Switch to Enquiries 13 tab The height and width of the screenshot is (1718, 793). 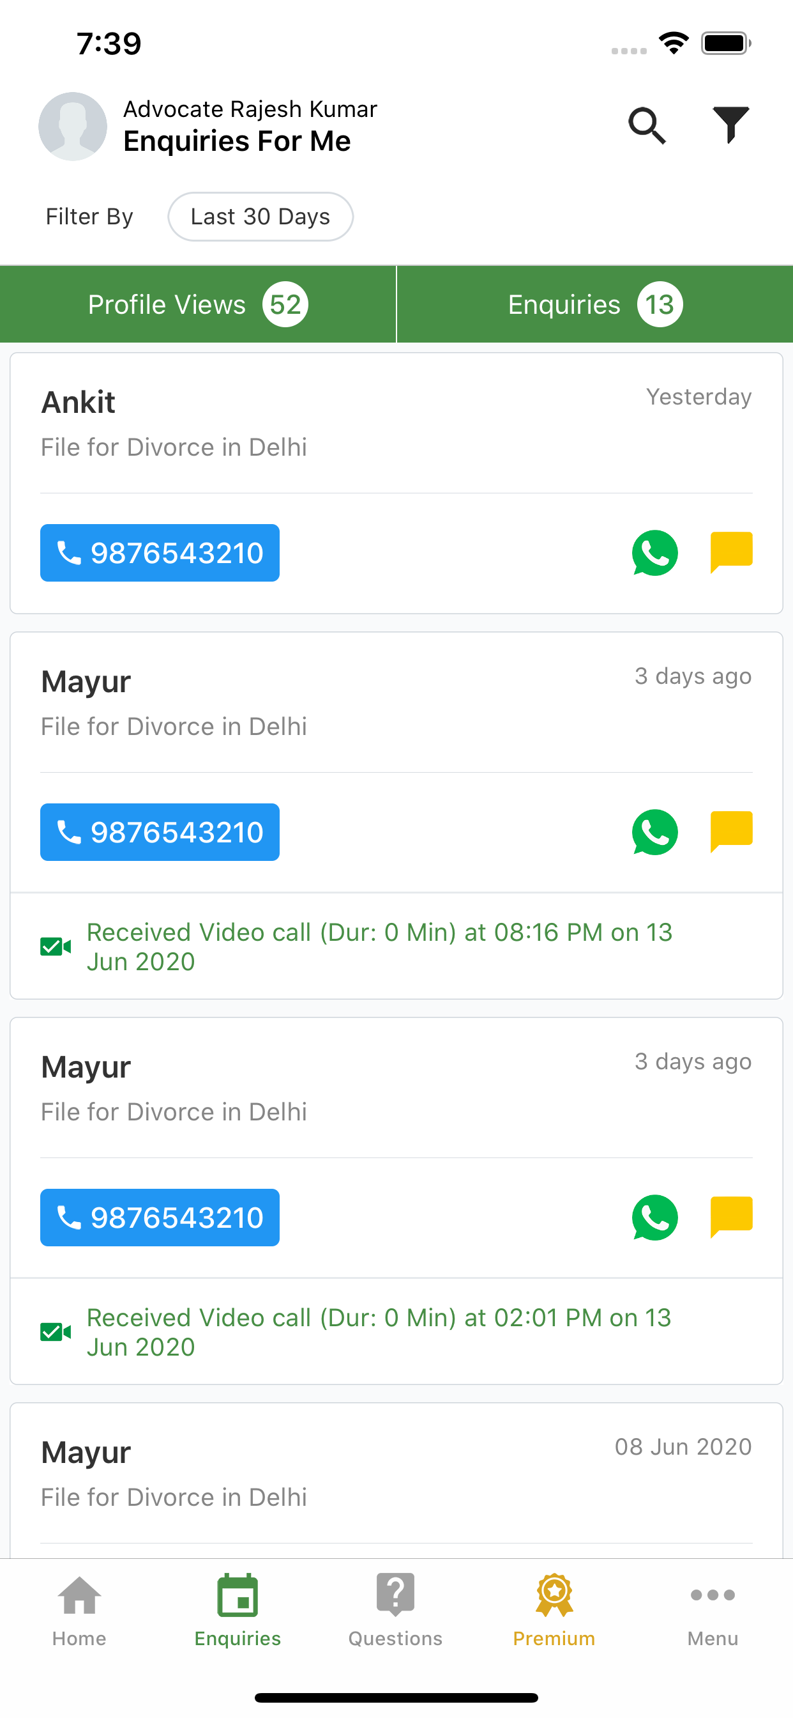click(595, 305)
